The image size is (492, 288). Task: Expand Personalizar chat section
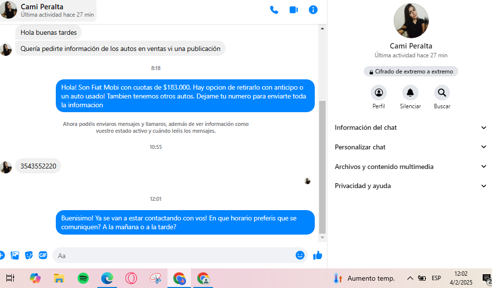(x=410, y=147)
